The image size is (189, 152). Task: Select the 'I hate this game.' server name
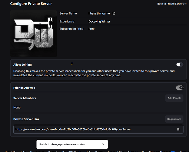99,13
